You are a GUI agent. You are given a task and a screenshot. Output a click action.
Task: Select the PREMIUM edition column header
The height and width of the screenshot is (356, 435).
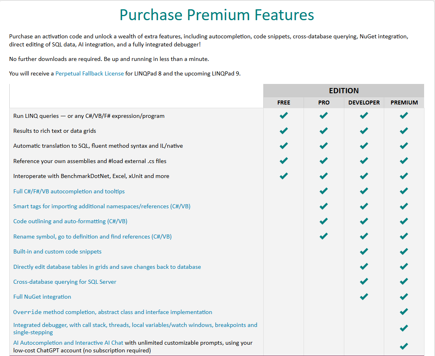404,103
